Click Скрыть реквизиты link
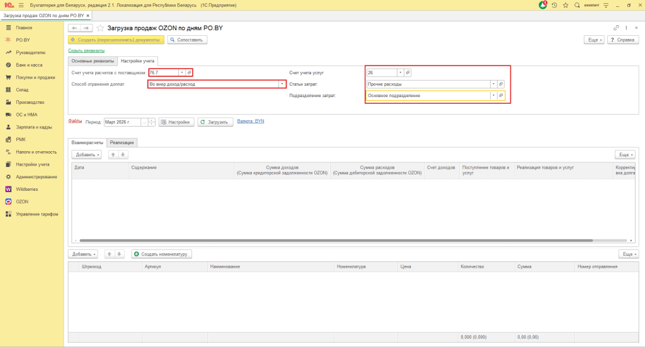645x347 pixels. [x=86, y=50]
